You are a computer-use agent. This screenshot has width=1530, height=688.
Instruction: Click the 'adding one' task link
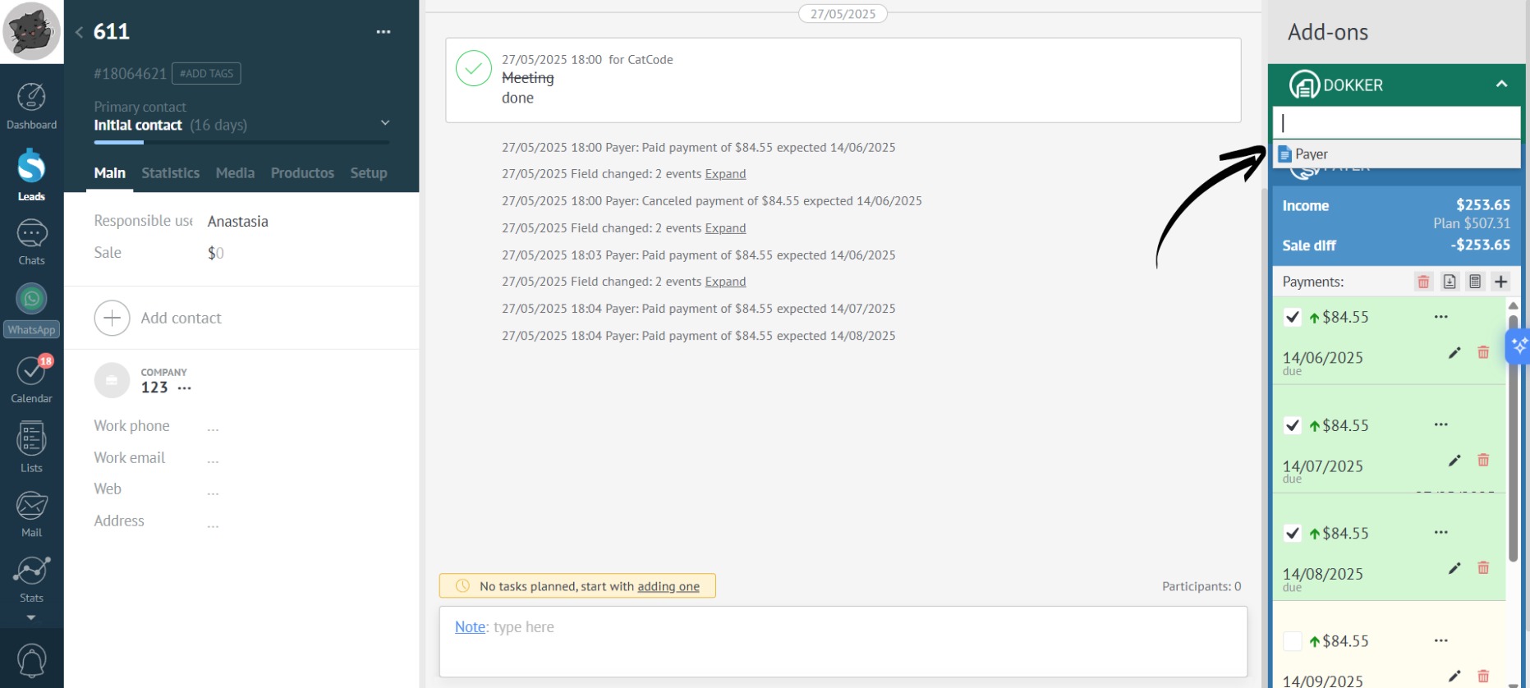click(668, 586)
